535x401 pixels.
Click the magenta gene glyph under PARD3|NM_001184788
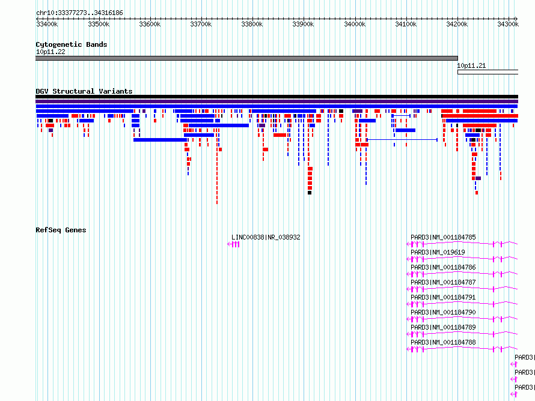(462, 349)
